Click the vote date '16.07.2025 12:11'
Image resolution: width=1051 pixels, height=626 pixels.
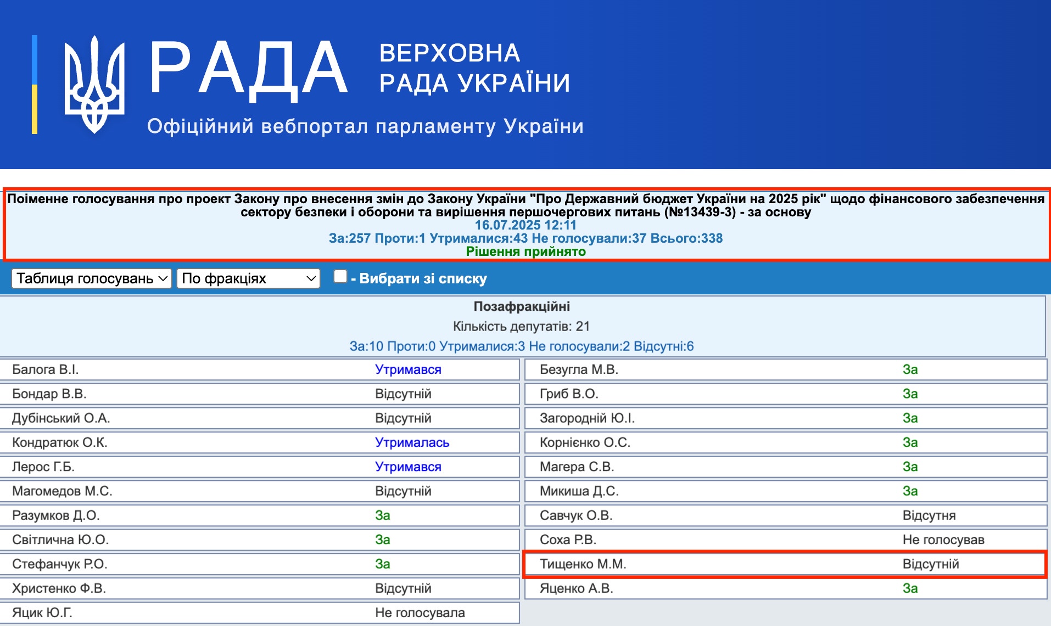(x=525, y=225)
